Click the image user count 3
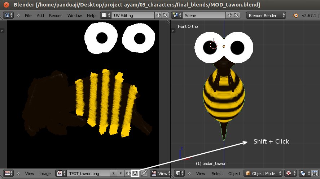The width and height of the screenshot is (320, 179). (113, 174)
